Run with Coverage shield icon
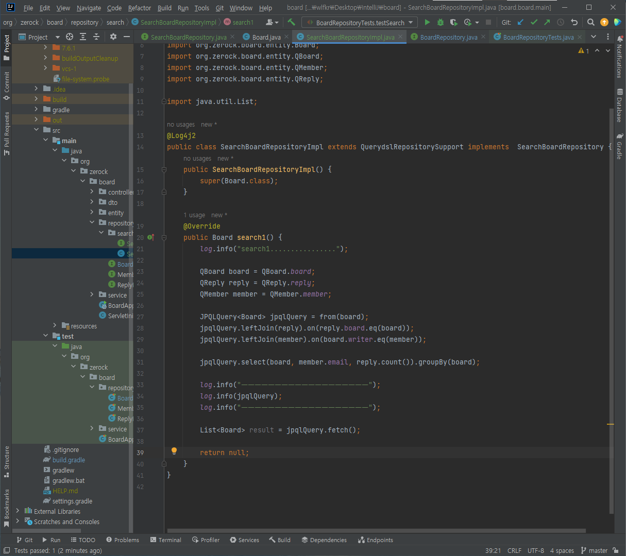 pos(453,22)
